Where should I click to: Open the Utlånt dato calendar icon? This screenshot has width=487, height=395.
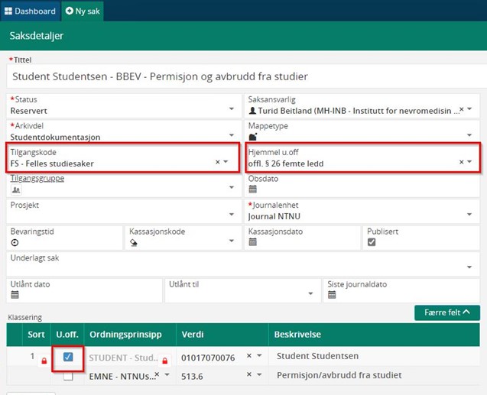[x=15, y=295]
